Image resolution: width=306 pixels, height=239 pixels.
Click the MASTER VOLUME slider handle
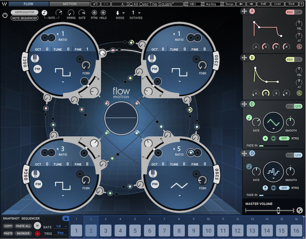[x=278, y=210]
